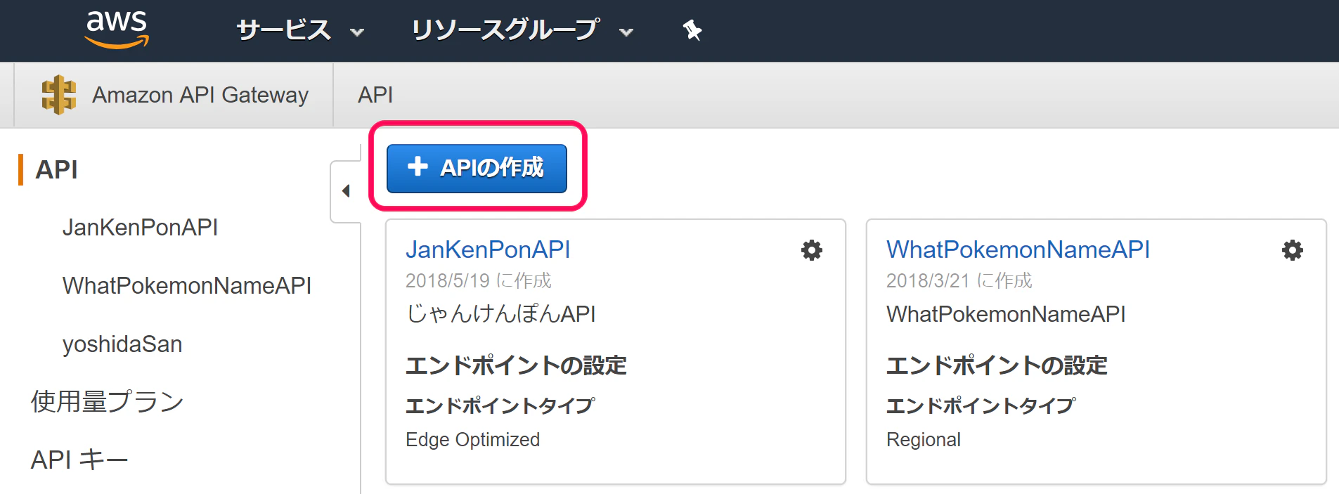The image size is (1339, 494).
Task: Open settings gear for JanKenPonAPI card
Action: click(812, 250)
